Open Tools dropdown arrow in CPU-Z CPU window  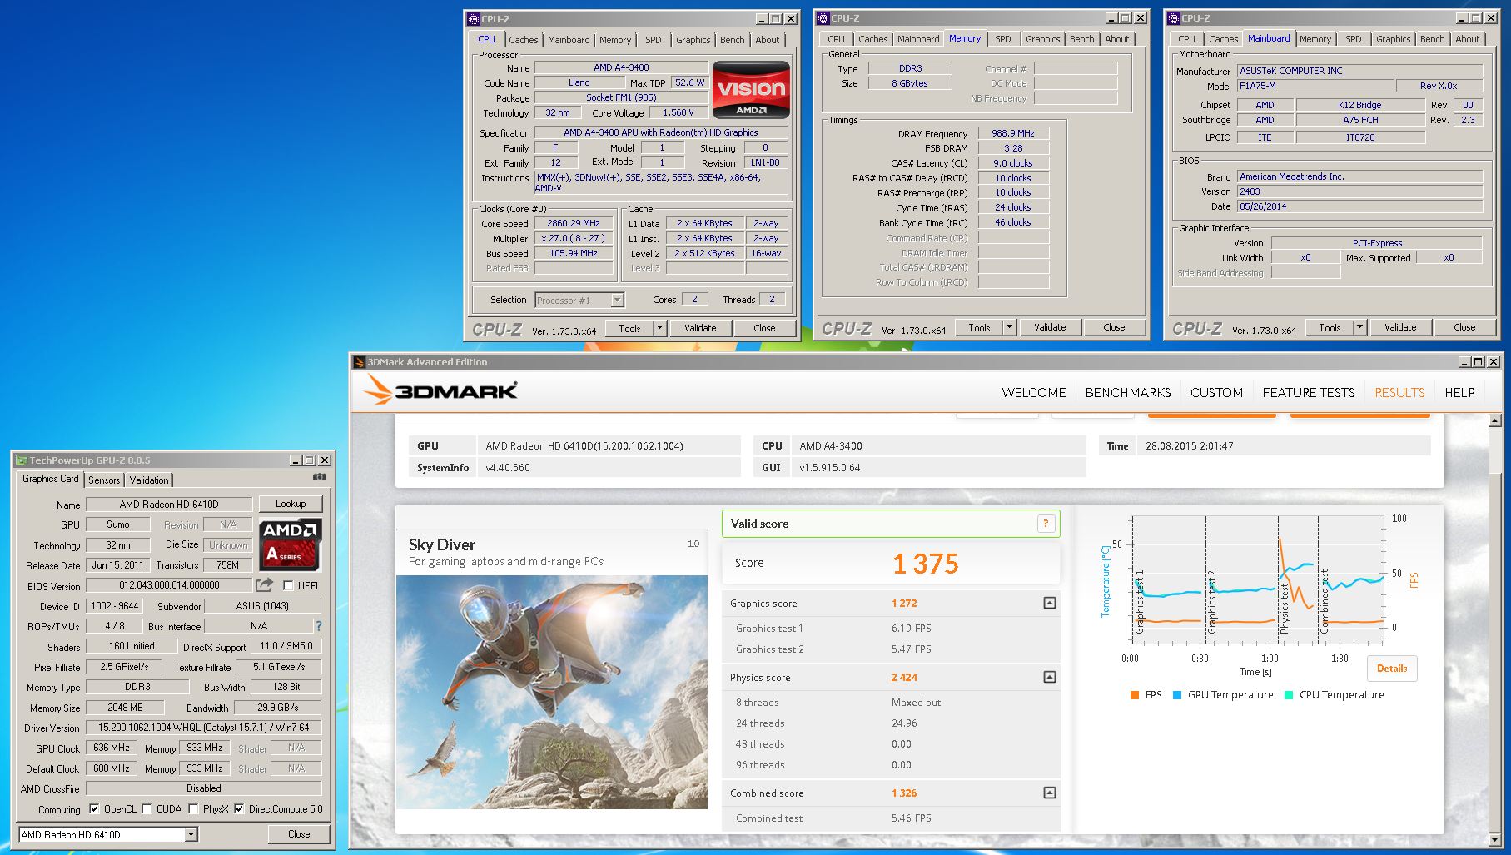point(659,328)
